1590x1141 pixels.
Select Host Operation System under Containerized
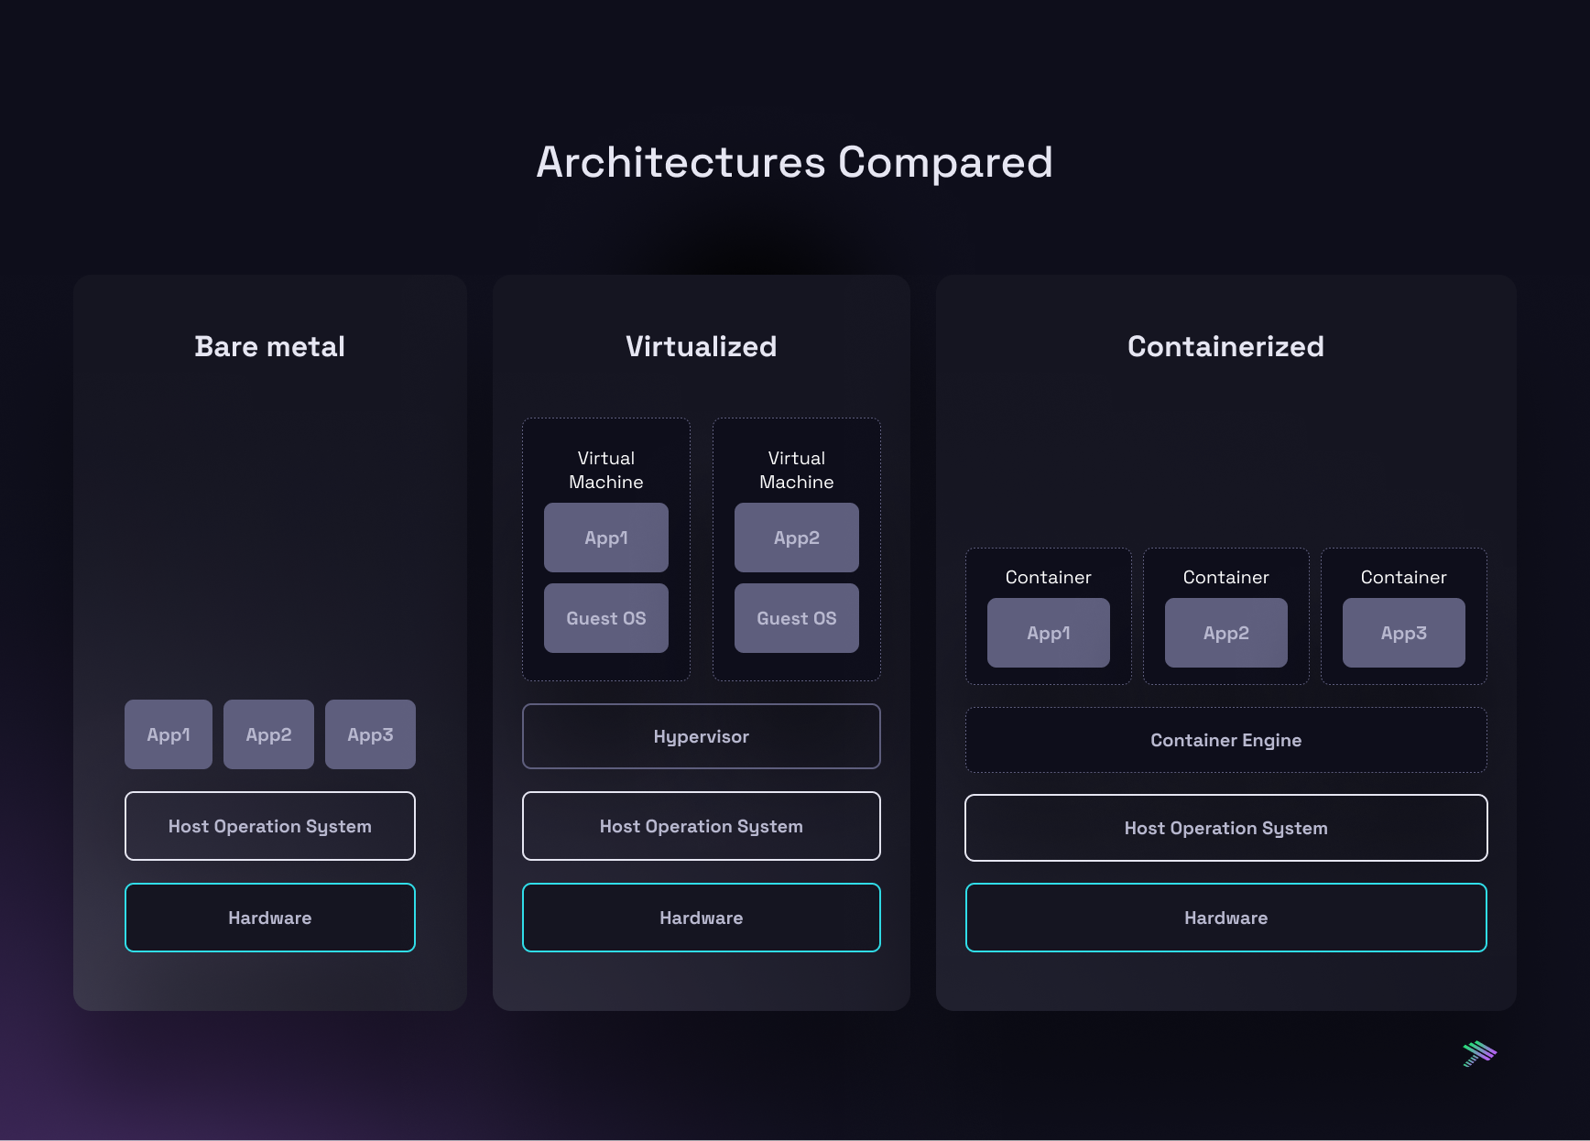[x=1226, y=828]
